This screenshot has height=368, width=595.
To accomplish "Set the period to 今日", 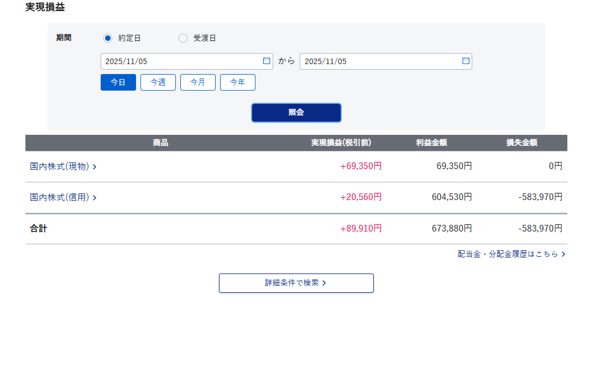I will (118, 82).
